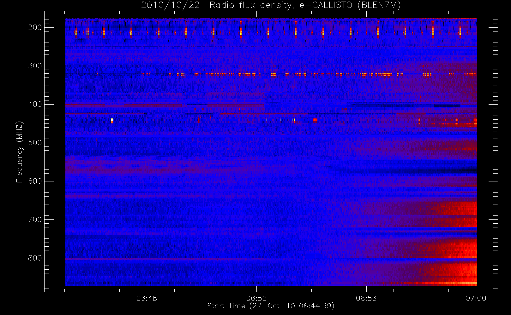Select the 500 frequency tick label
Viewport: 511px width, 315px height.
tap(35, 143)
